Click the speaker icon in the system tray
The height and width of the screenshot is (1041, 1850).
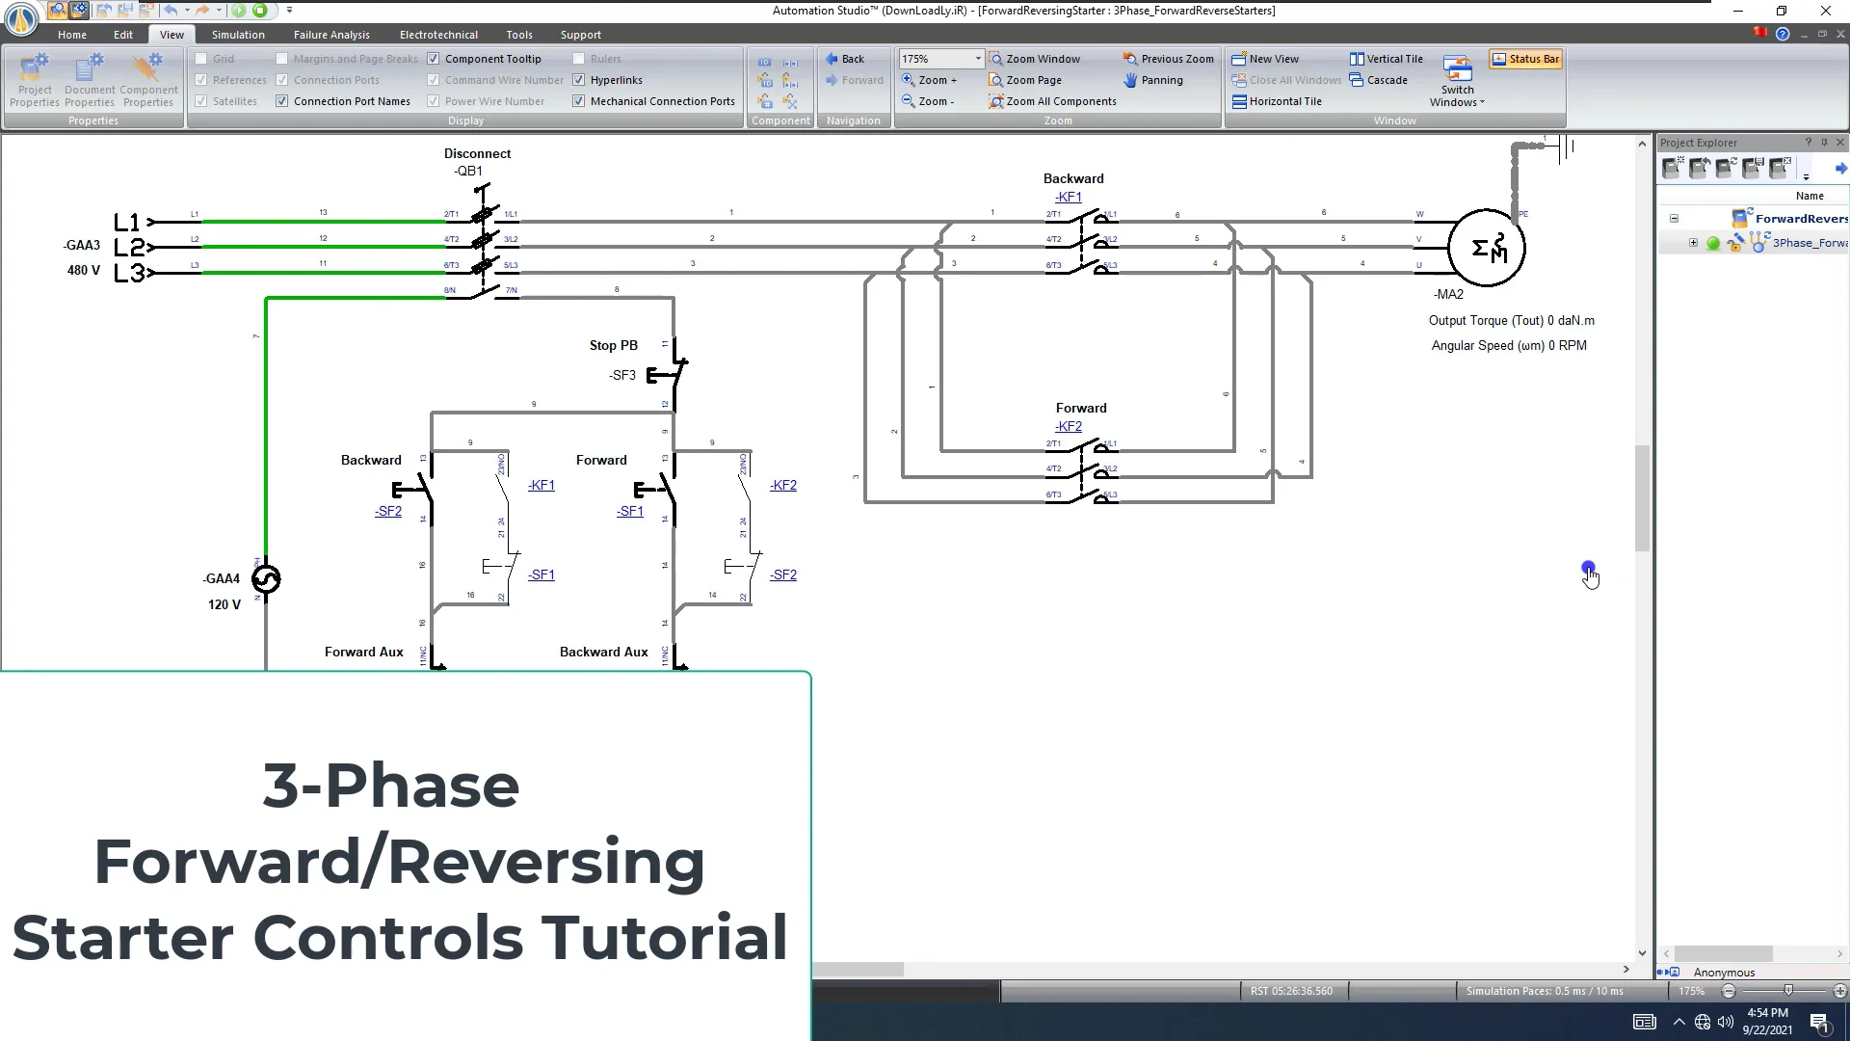click(1728, 1022)
